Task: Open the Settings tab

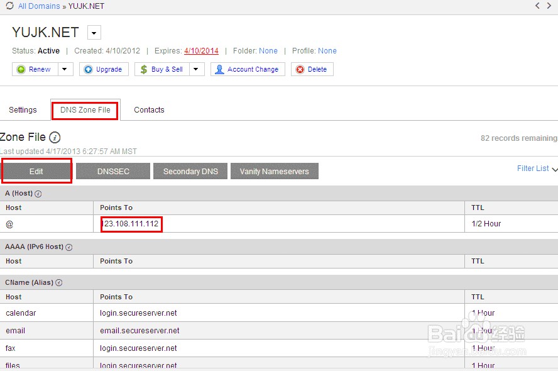Action: click(23, 109)
